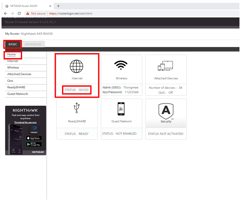Click the Guest Network phone icon
This screenshot has width=241, height=200.
point(121,109)
